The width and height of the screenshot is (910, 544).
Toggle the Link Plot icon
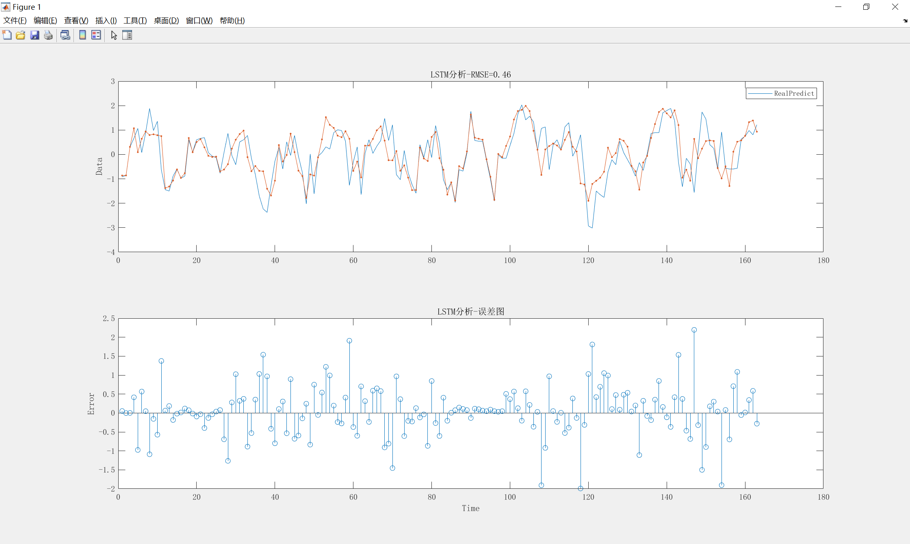point(65,35)
